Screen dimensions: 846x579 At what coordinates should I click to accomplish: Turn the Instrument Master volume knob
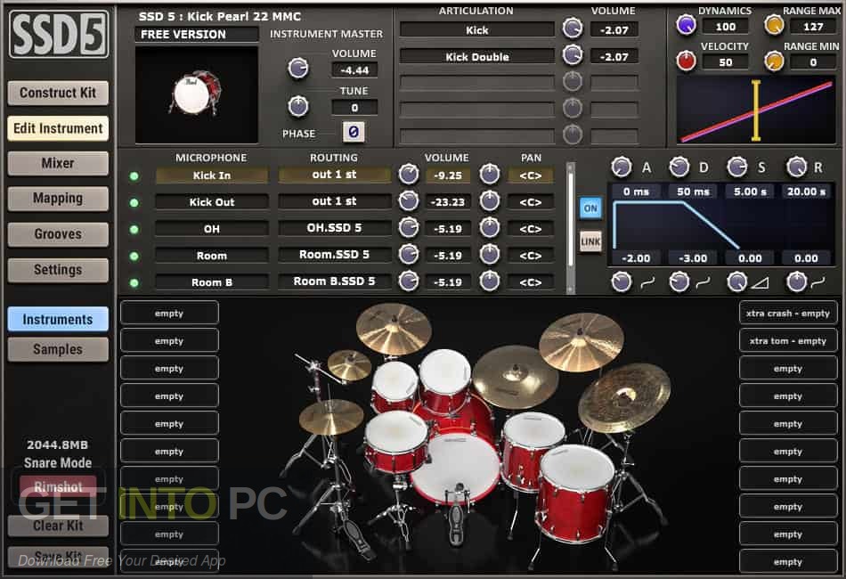[x=298, y=68]
